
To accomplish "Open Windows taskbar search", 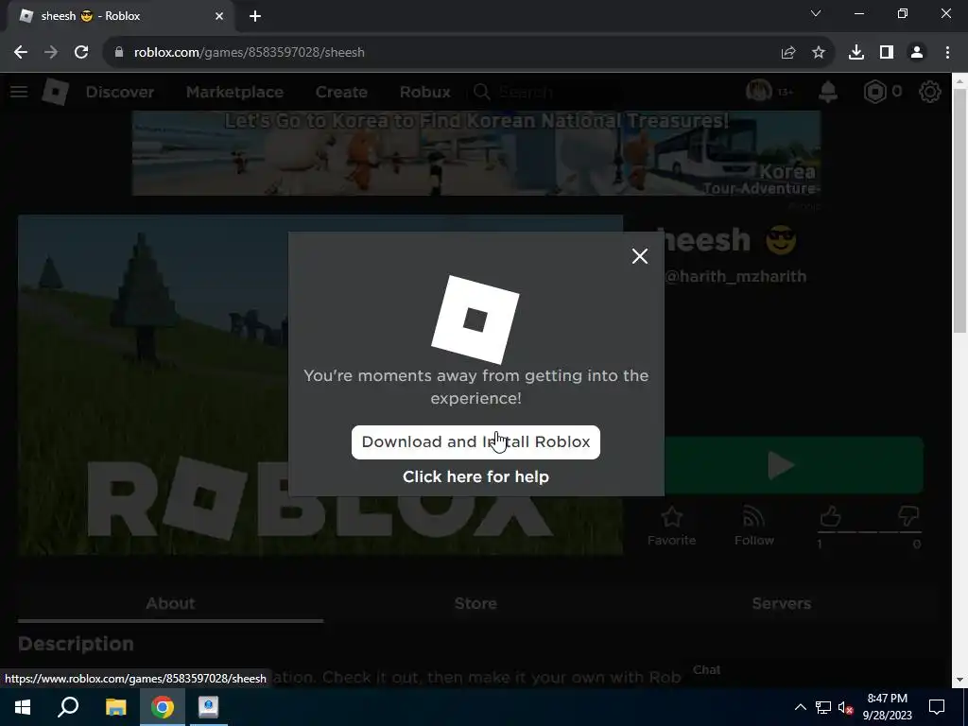I will [x=68, y=707].
